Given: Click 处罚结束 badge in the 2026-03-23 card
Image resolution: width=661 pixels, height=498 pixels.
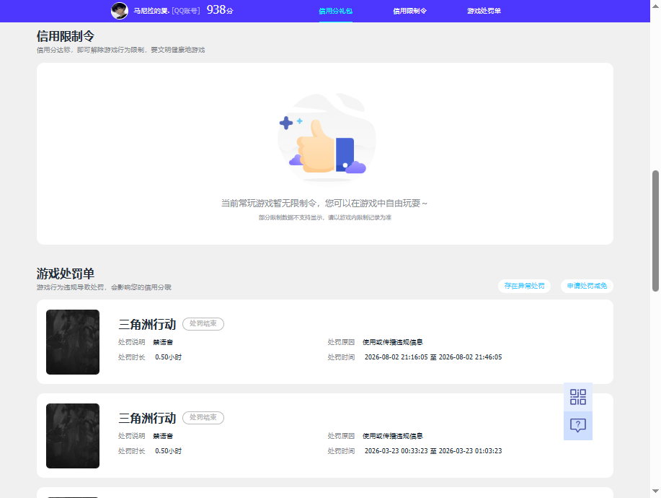Looking at the screenshot, I should [203, 417].
